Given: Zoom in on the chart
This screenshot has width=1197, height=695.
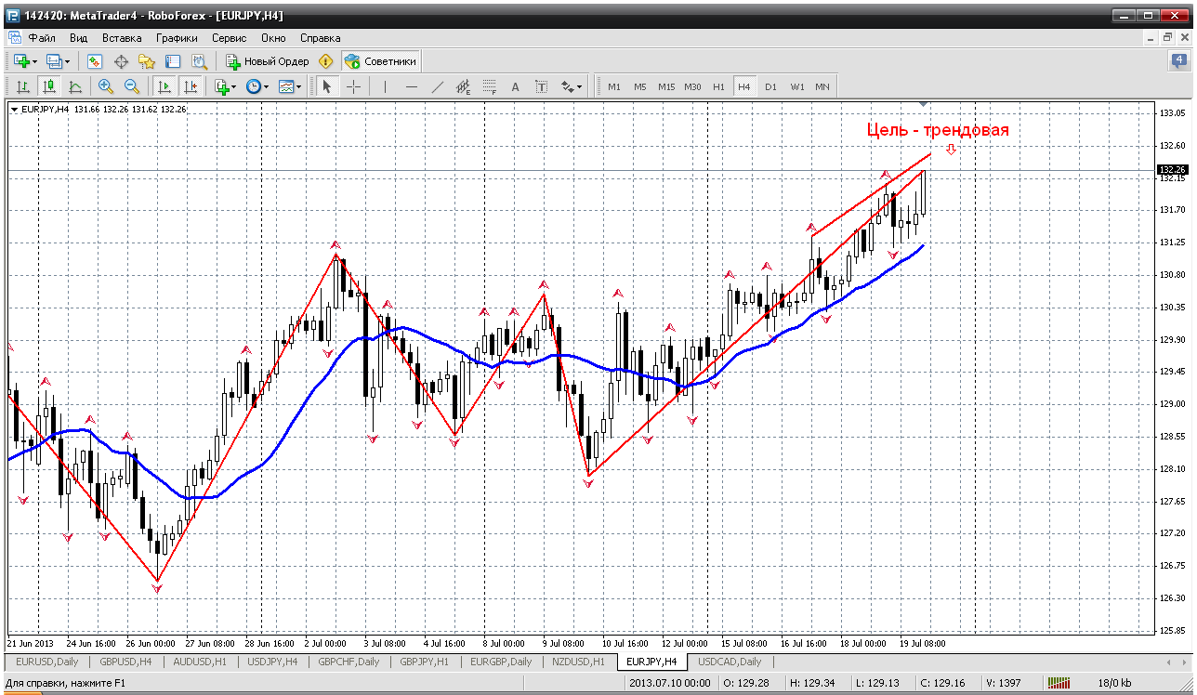Looking at the screenshot, I should (x=105, y=86).
